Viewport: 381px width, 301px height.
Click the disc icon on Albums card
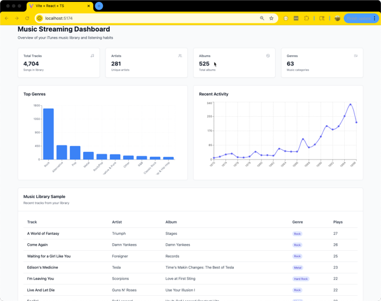coord(268,56)
